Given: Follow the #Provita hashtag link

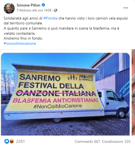Looking at the screenshot, I should coord(50,18).
